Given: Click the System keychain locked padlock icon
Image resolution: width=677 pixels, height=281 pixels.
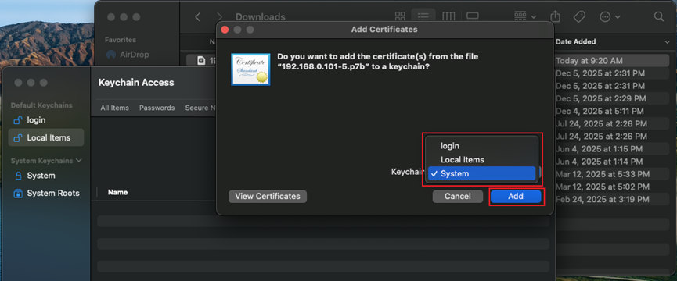Looking at the screenshot, I should point(18,176).
